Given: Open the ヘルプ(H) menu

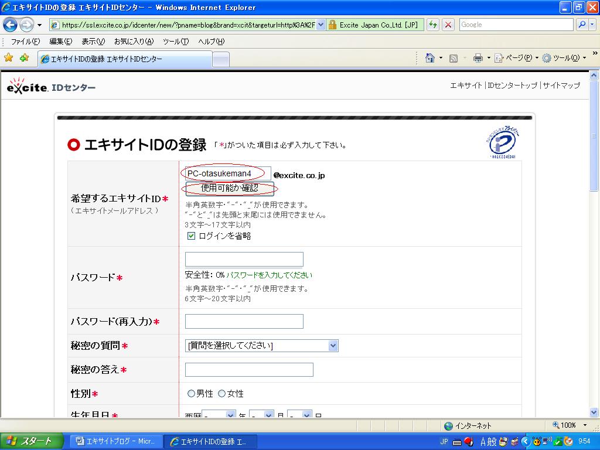Looking at the screenshot, I should 211,42.
